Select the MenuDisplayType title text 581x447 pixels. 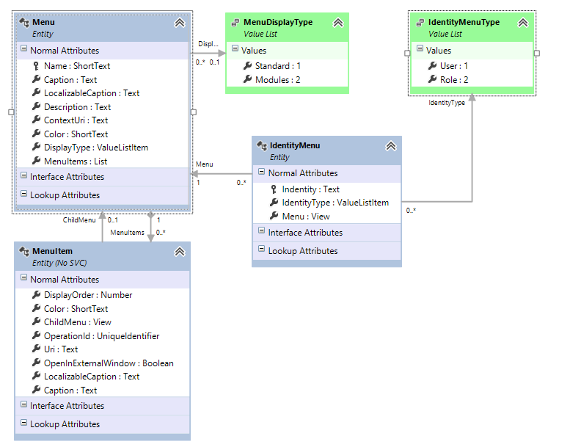[x=278, y=22]
